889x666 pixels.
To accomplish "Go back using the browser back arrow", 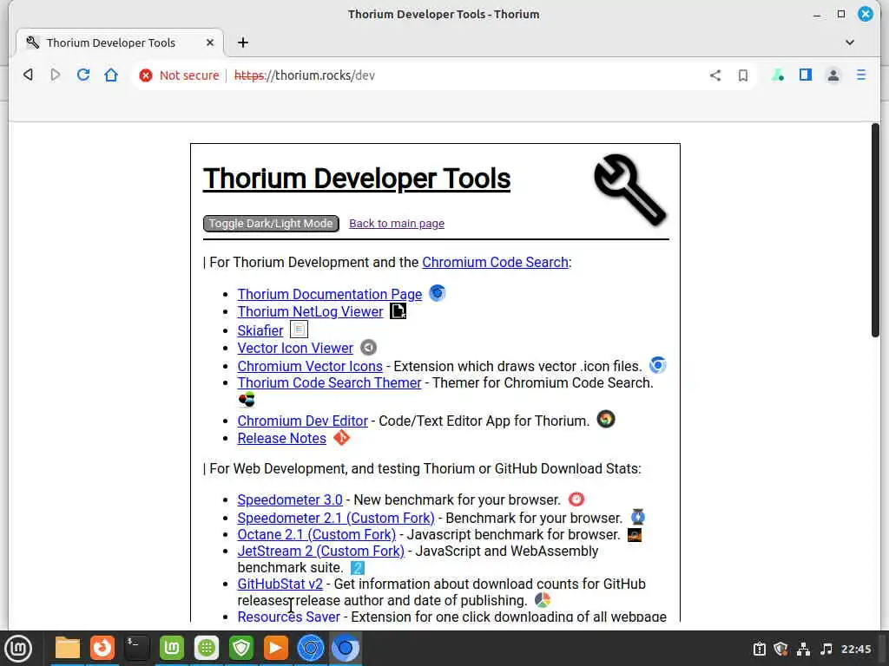I will pos(28,75).
